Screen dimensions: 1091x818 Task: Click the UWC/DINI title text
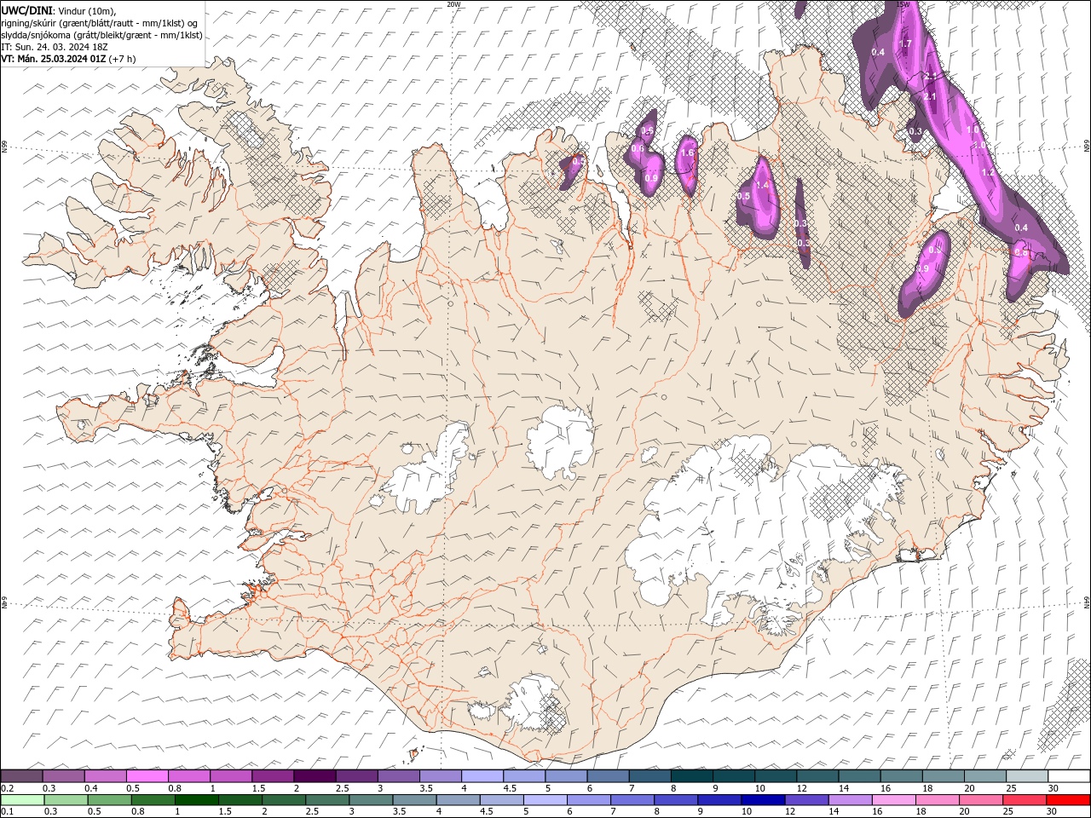(x=27, y=9)
